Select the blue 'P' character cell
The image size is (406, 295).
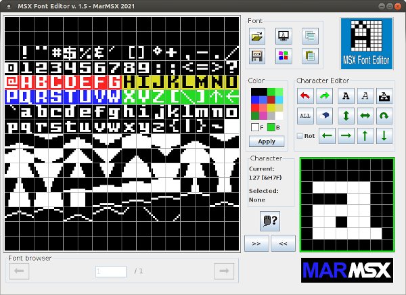12,97
